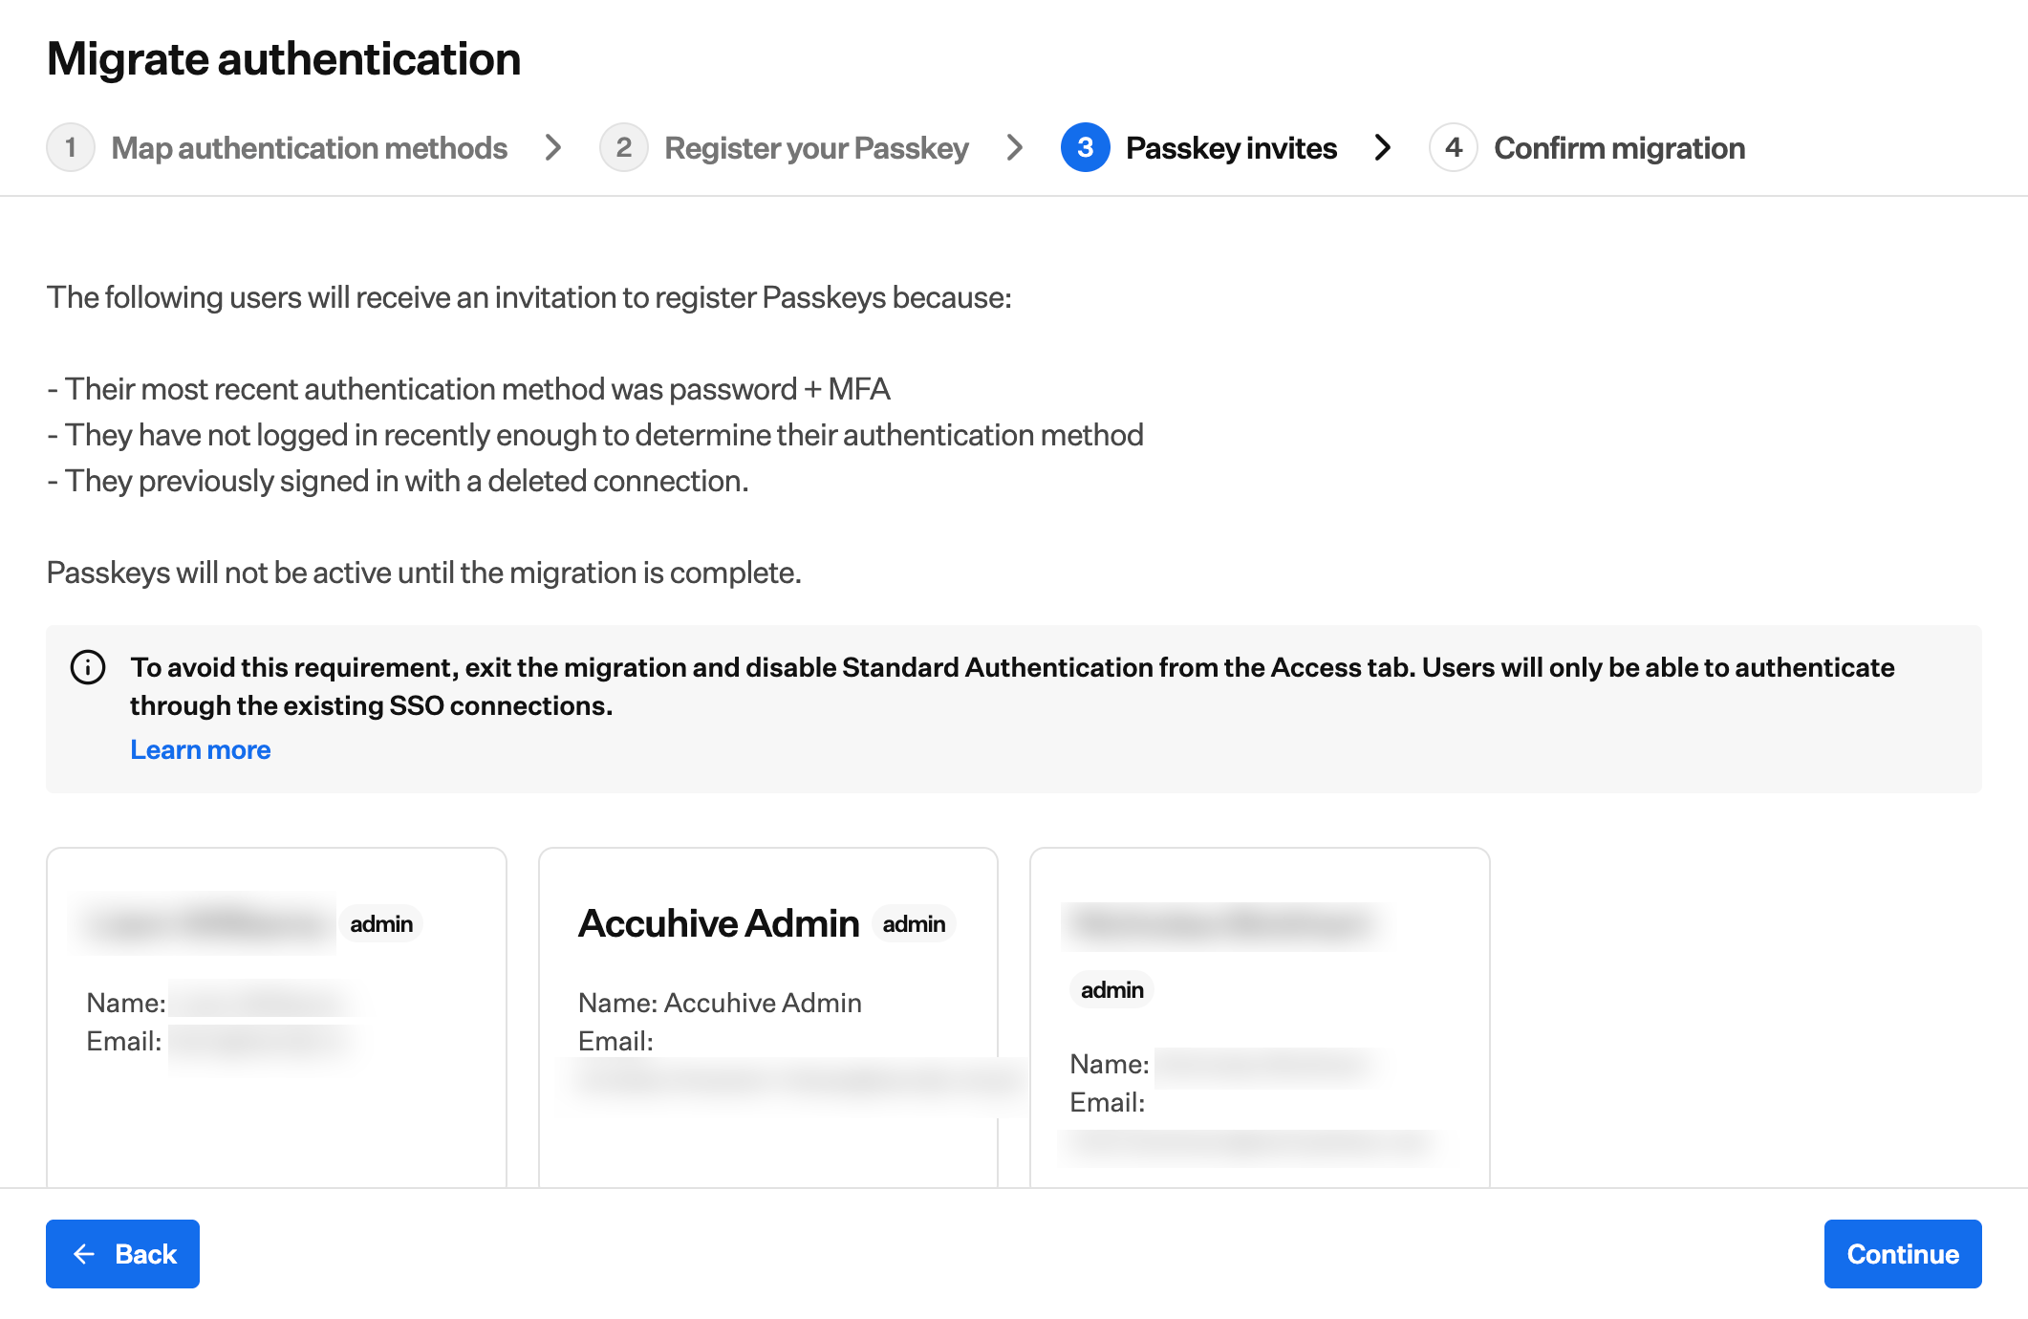The image size is (2028, 1319).
Task: Select the highlighted step 3 circle
Action: (1086, 147)
